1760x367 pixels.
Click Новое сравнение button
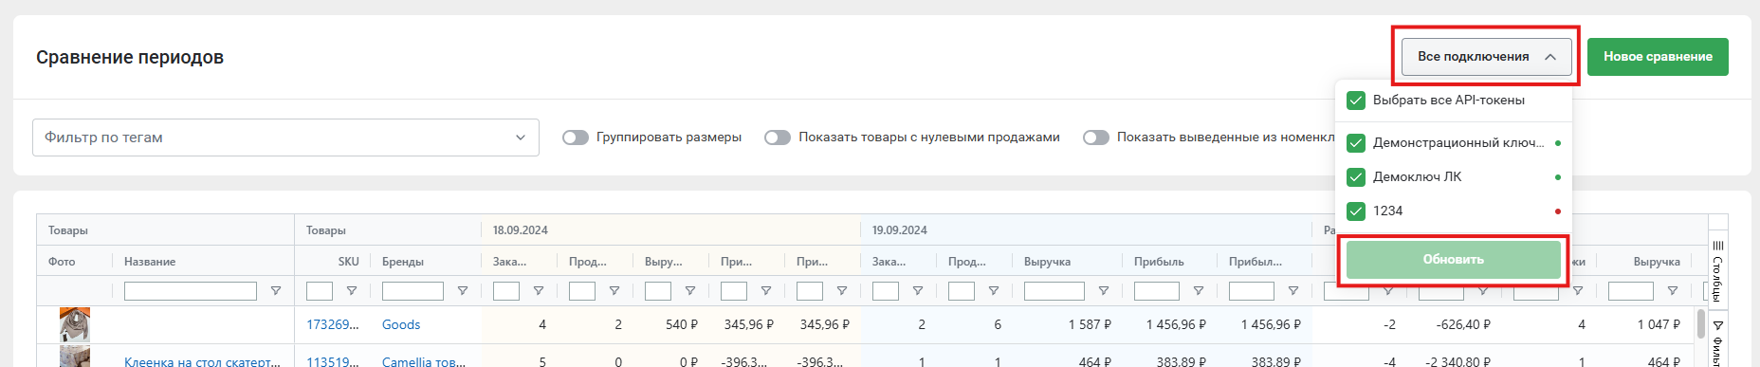tap(1658, 57)
